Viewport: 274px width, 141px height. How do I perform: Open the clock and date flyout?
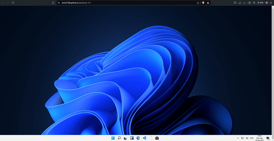coord(259,138)
